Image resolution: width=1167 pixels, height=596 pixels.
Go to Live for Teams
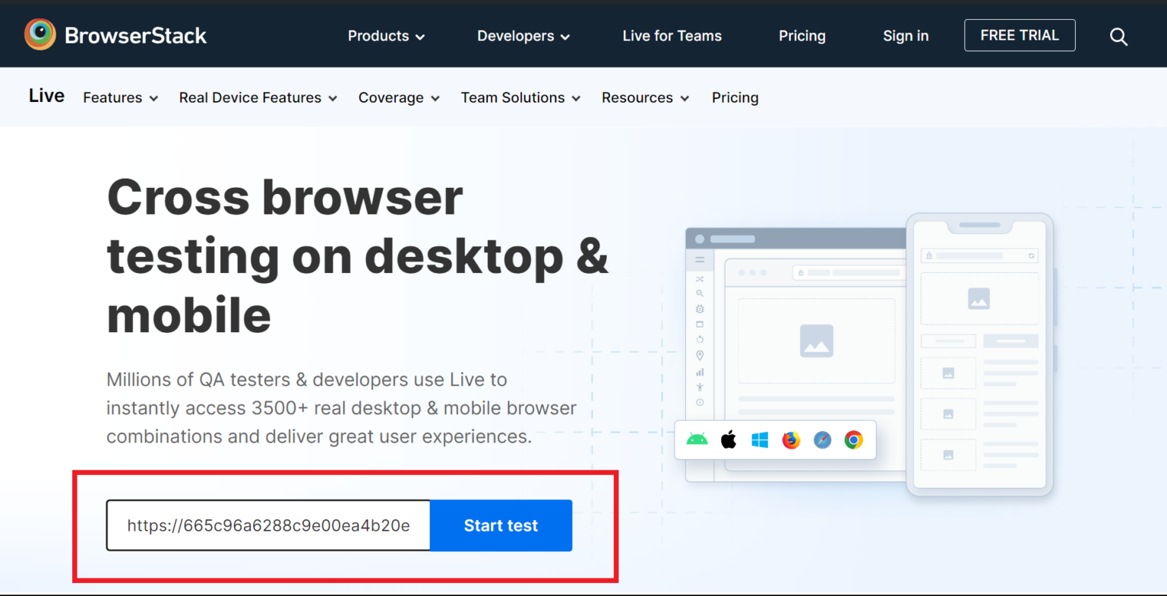(x=672, y=36)
